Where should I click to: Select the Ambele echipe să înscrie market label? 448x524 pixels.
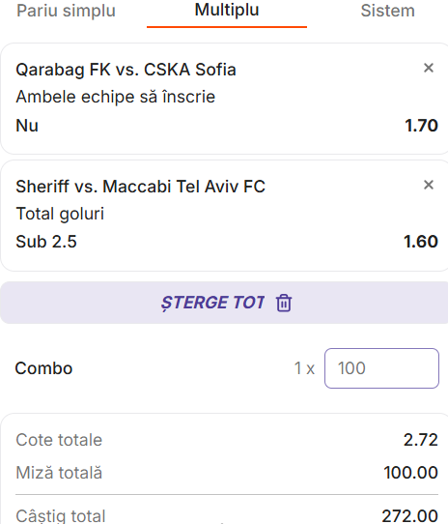point(116,97)
